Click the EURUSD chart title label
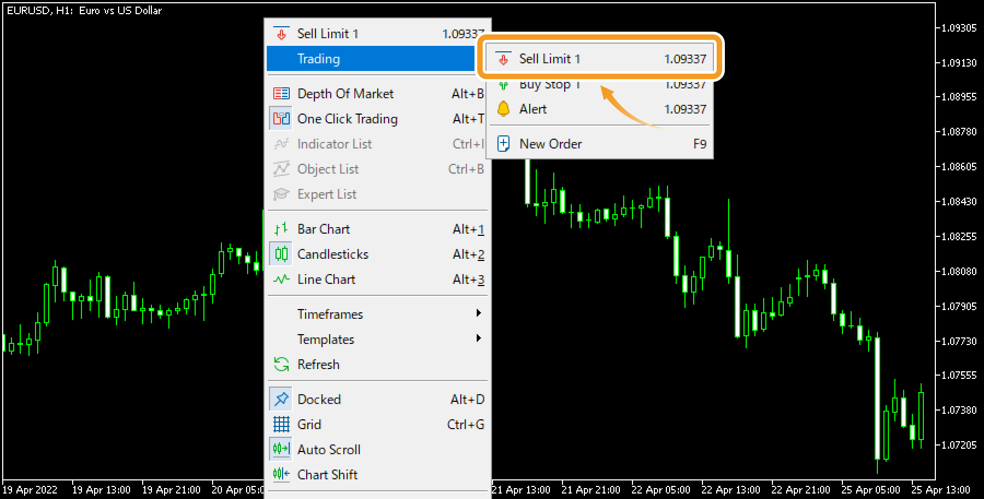Screen dimensions: 984x499 coord(83,10)
